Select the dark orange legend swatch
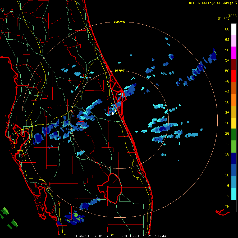 pos(234,88)
